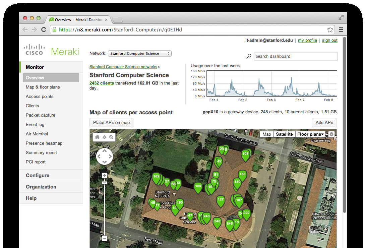Click the map recenter crosshair icon
This screenshot has width=365, height=248.
point(104,137)
